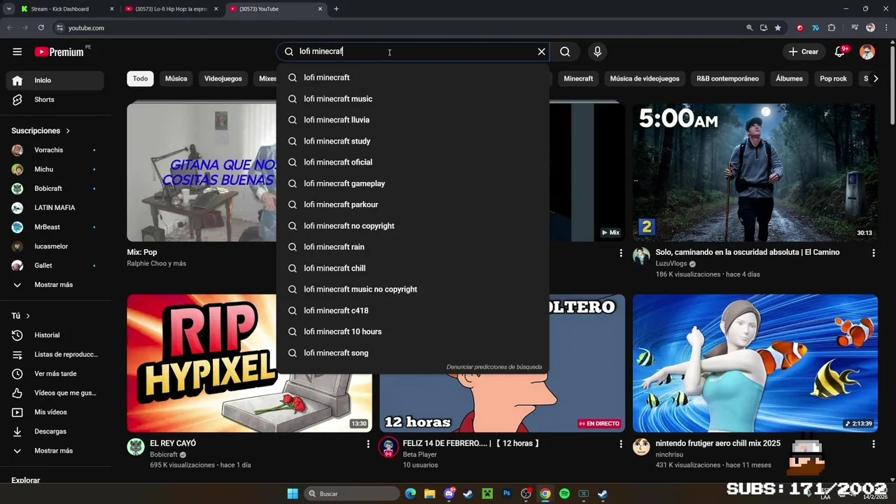Choose suggestion 'lofi minecraft lluvia'
This screenshot has width=896, height=504.
413,120
